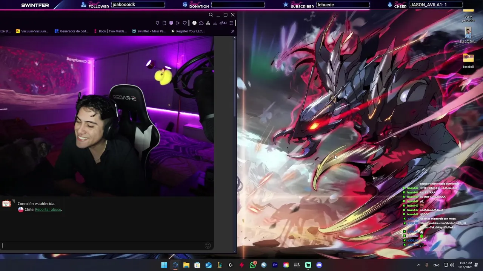The width and height of the screenshot is (483, 271).
Task: Open the notification bell icon
Action: (477, 265)
